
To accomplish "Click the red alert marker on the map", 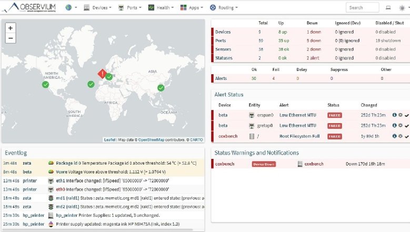I will click(102, 74).
